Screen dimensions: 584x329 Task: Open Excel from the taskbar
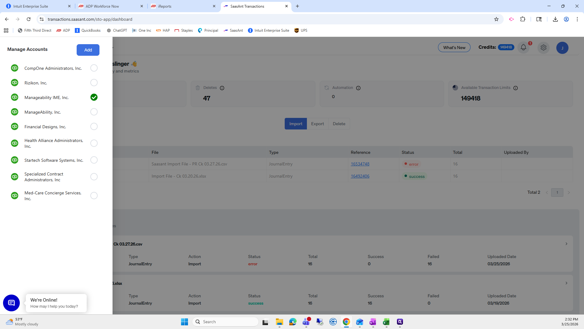pos(386,322)
